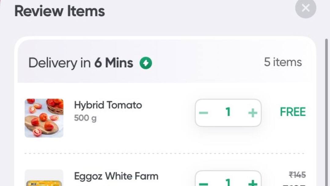Image resolution: width=330 pixels, height=186 pixels.
Task: Increase Eggoz White Farm quantity with plus
Action: coord(253,183)
